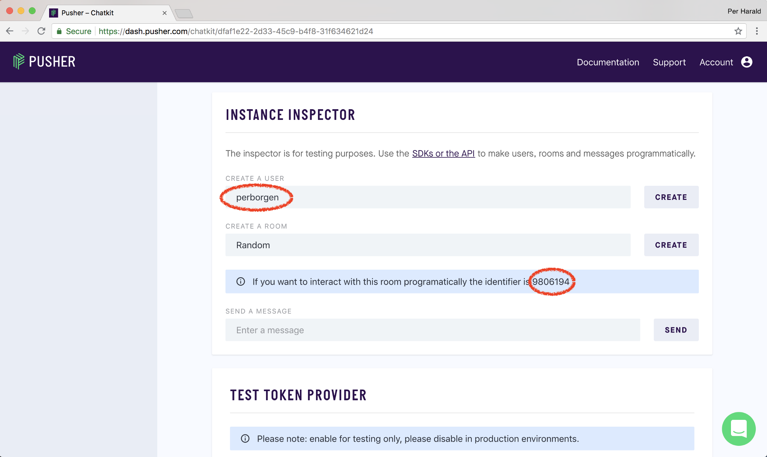Click the browser forward arrow
Viewport: 767px width, 457px height.
(25, 31)
